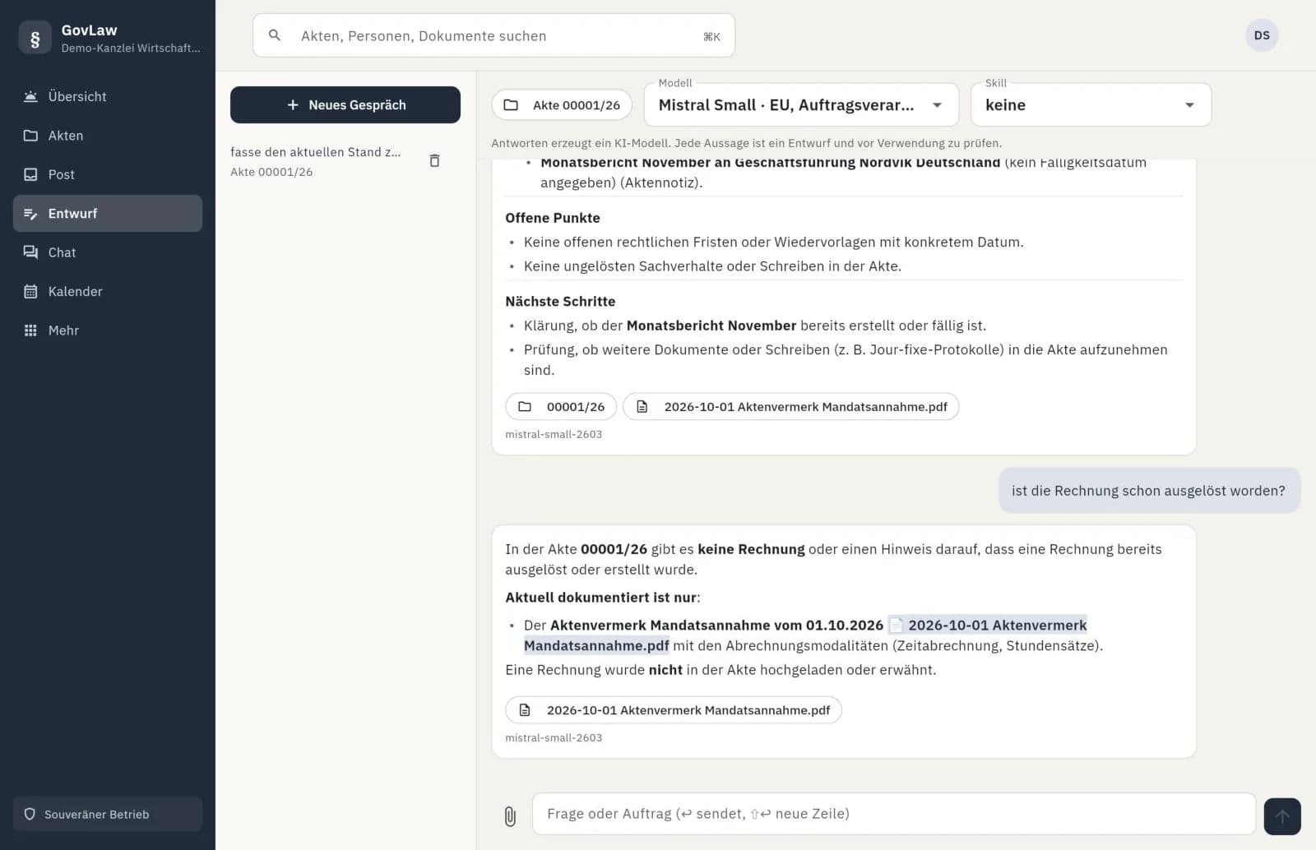Open the Aktenvermerk Mandatsannahme.pdf chip above the lower mistral-small-2603 label

(674, 710)
